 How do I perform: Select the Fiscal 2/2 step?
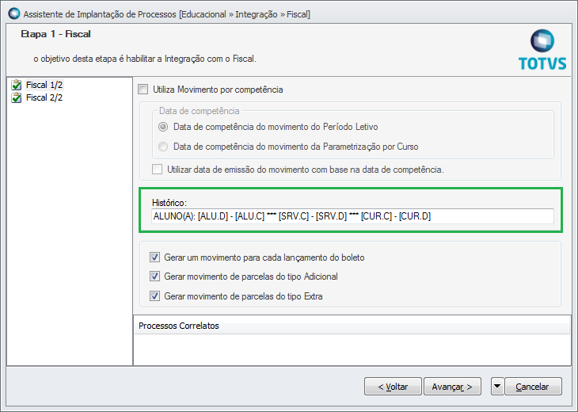[x=44, y=97]
